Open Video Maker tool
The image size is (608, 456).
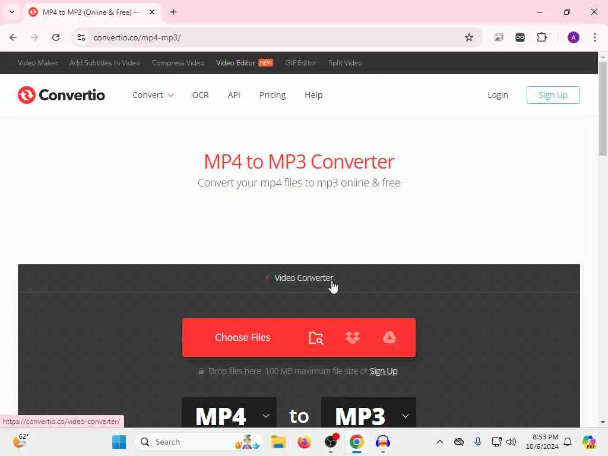click(x=37, y=63)
